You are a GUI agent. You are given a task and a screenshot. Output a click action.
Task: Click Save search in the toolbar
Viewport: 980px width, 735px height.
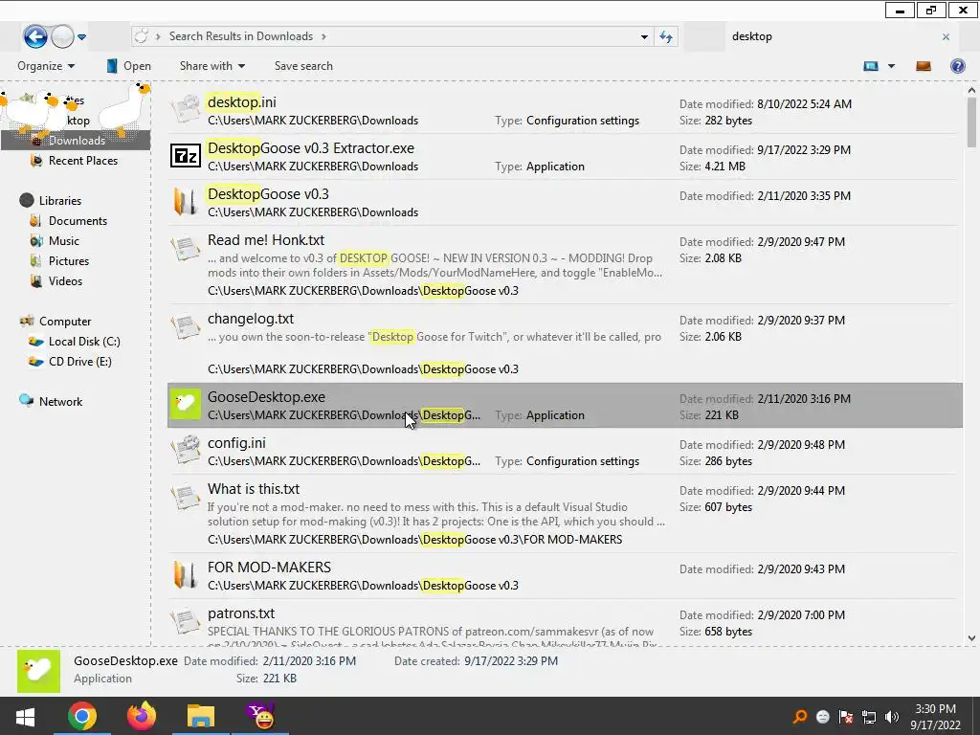[x=303, y=66]
